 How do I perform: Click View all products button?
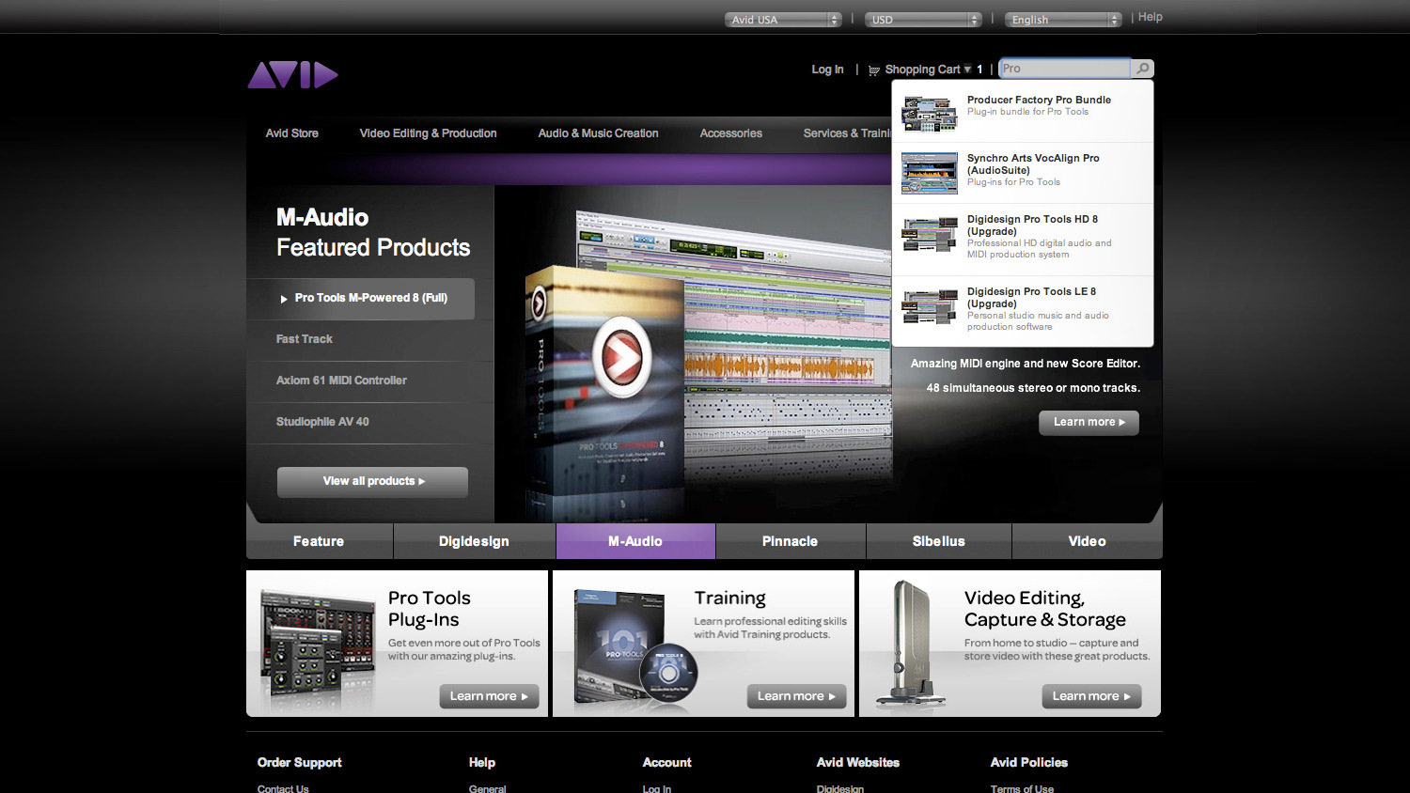[x=372, y=481]
